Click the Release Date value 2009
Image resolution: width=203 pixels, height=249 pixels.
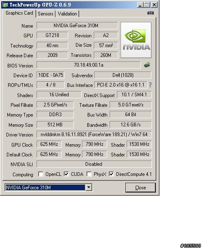click(52, 55)
